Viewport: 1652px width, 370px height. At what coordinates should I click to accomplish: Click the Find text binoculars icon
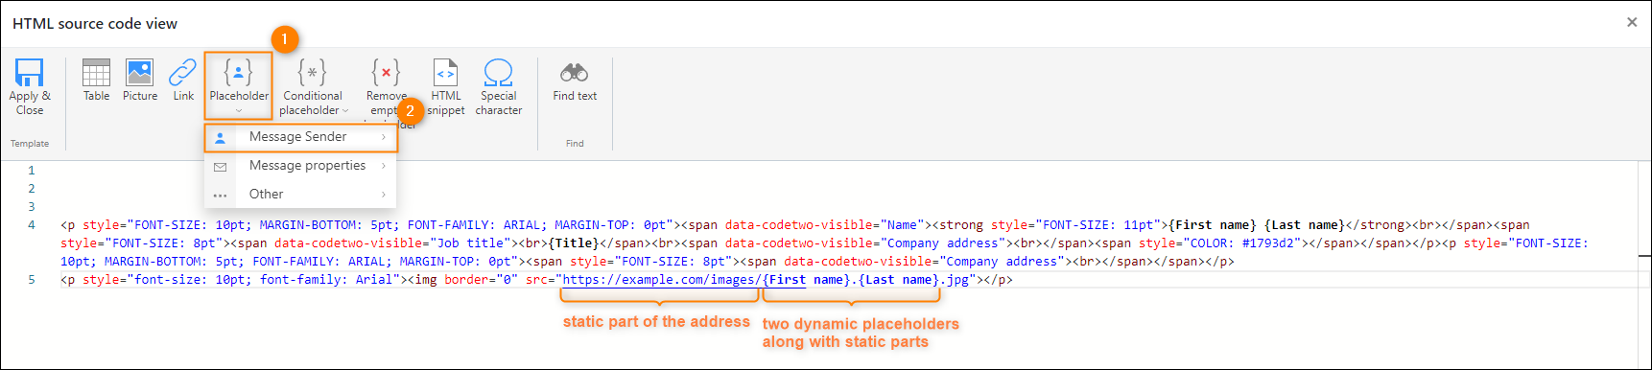click(x=574, y=72)
